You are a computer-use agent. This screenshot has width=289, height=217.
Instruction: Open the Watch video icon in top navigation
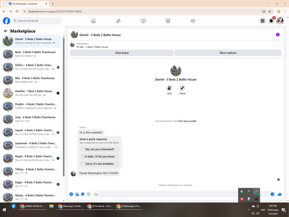tap(143, 21)
